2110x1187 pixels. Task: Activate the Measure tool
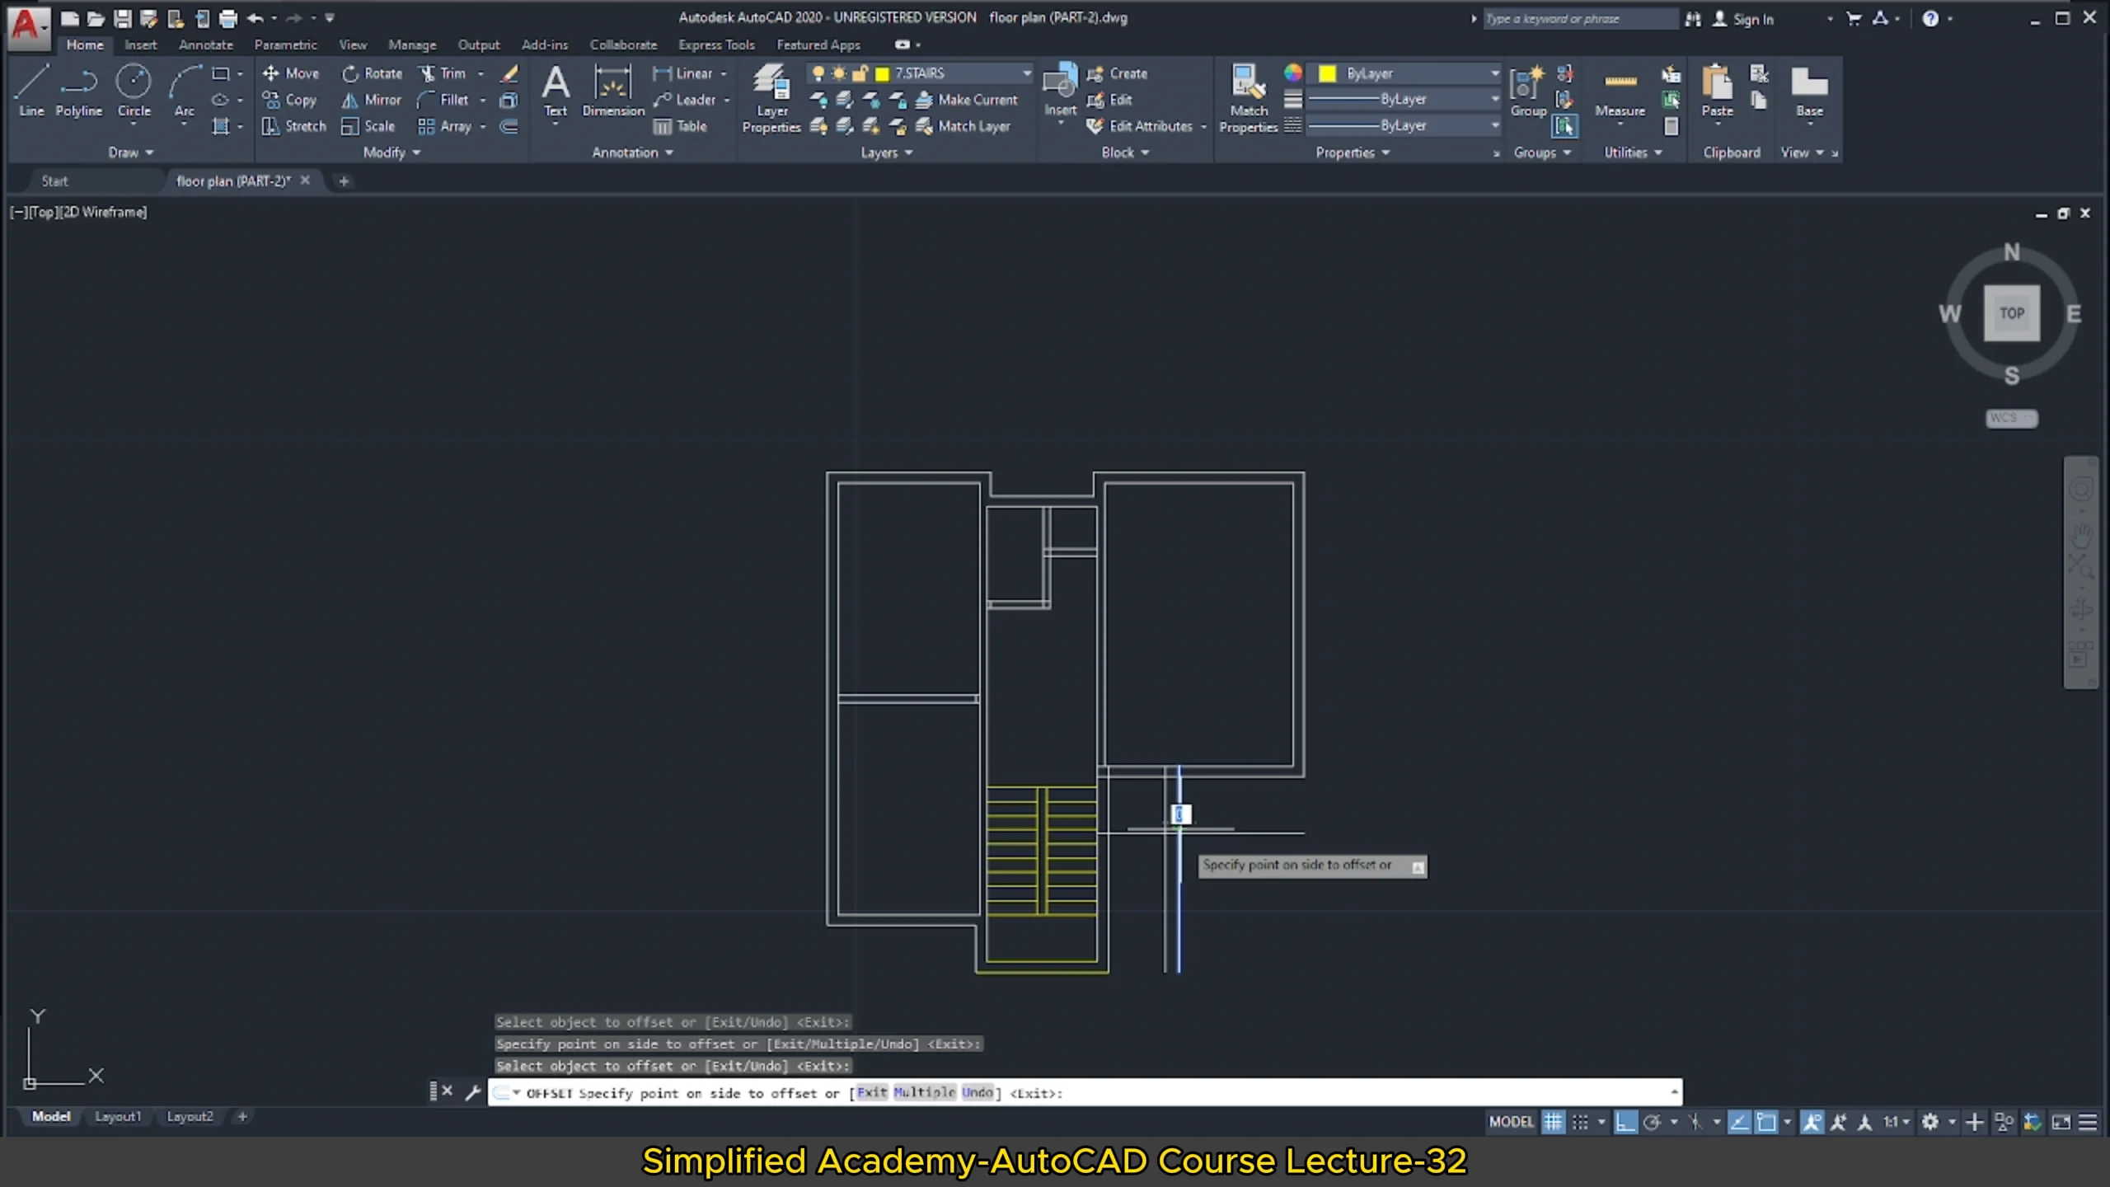tap(1618, 91)
